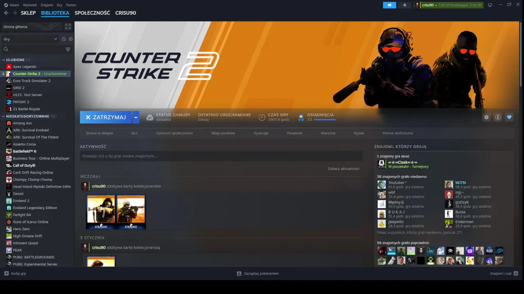Image resolution: width=524 pixels, height=294 pixels.
Task: Switch to grid view of library
Action: tap(68, 27)
